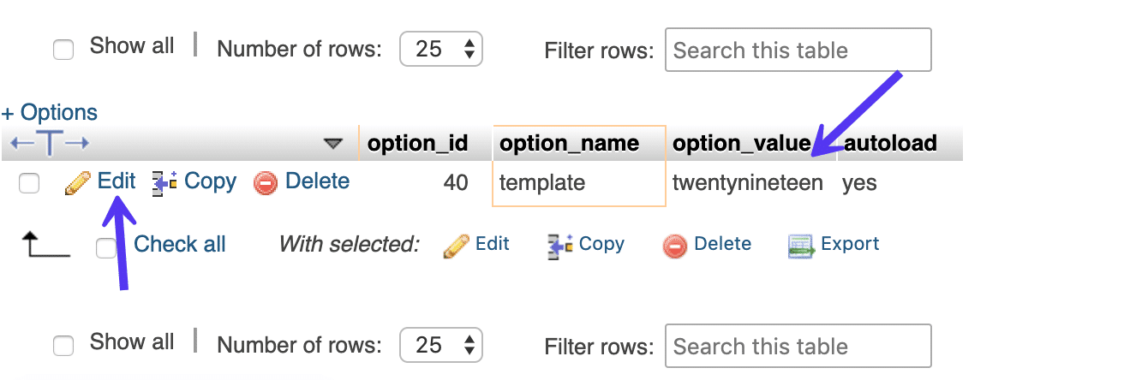Click the Copy icon in template row
This screenshot has height=380, width=1136.
(164, 181)
